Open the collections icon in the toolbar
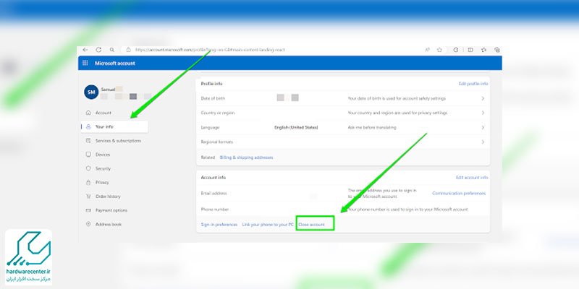This screenshot has width=579, height=289. click(497, 50)
